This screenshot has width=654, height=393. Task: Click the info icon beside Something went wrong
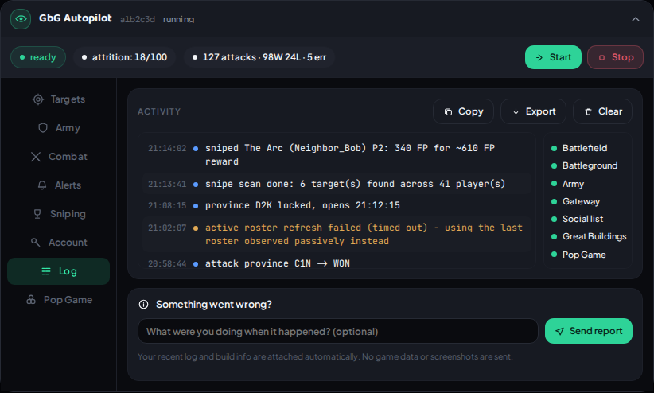143,305
